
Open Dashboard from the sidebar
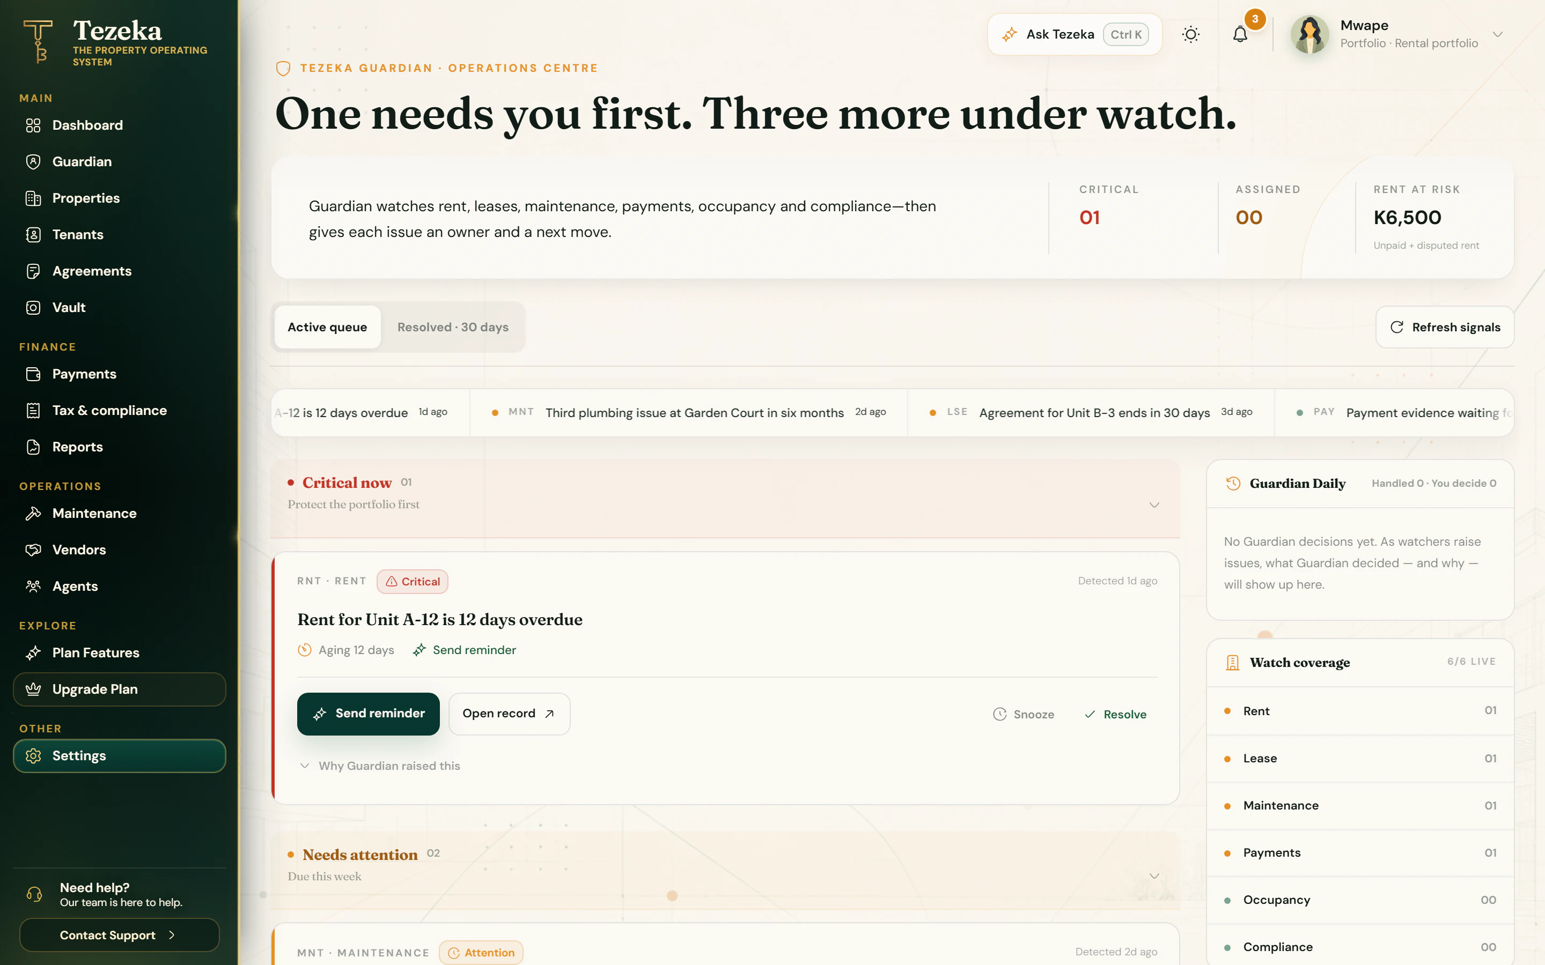[120, 125]
